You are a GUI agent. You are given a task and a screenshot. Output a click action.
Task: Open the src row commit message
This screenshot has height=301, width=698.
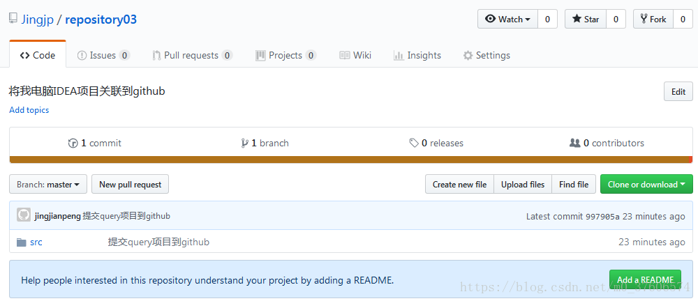pyautogui.click(x=158, y=242)
